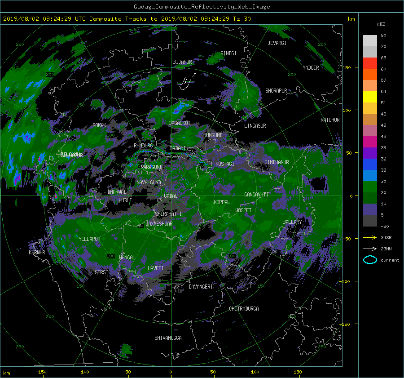The height and width of the screenshot is (378, 404).
Task: Click the white 23MN arrow legend symbol
Action: pos(370,249)
